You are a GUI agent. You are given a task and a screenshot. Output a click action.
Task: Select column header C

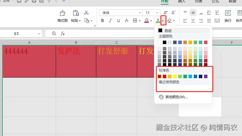pos(117,43)
